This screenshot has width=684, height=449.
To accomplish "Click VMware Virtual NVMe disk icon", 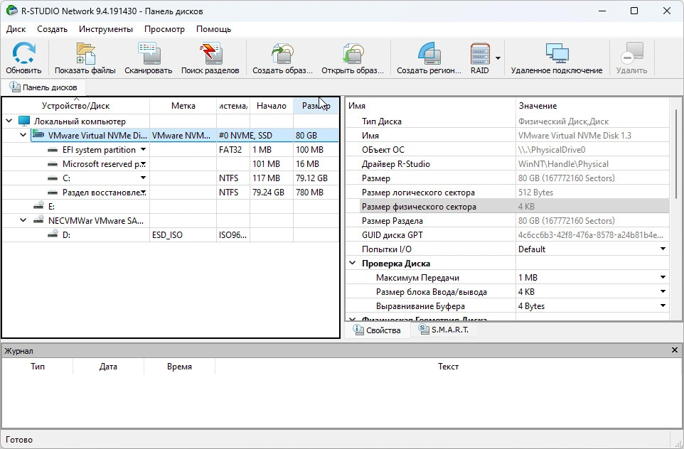I will point(38,135).
